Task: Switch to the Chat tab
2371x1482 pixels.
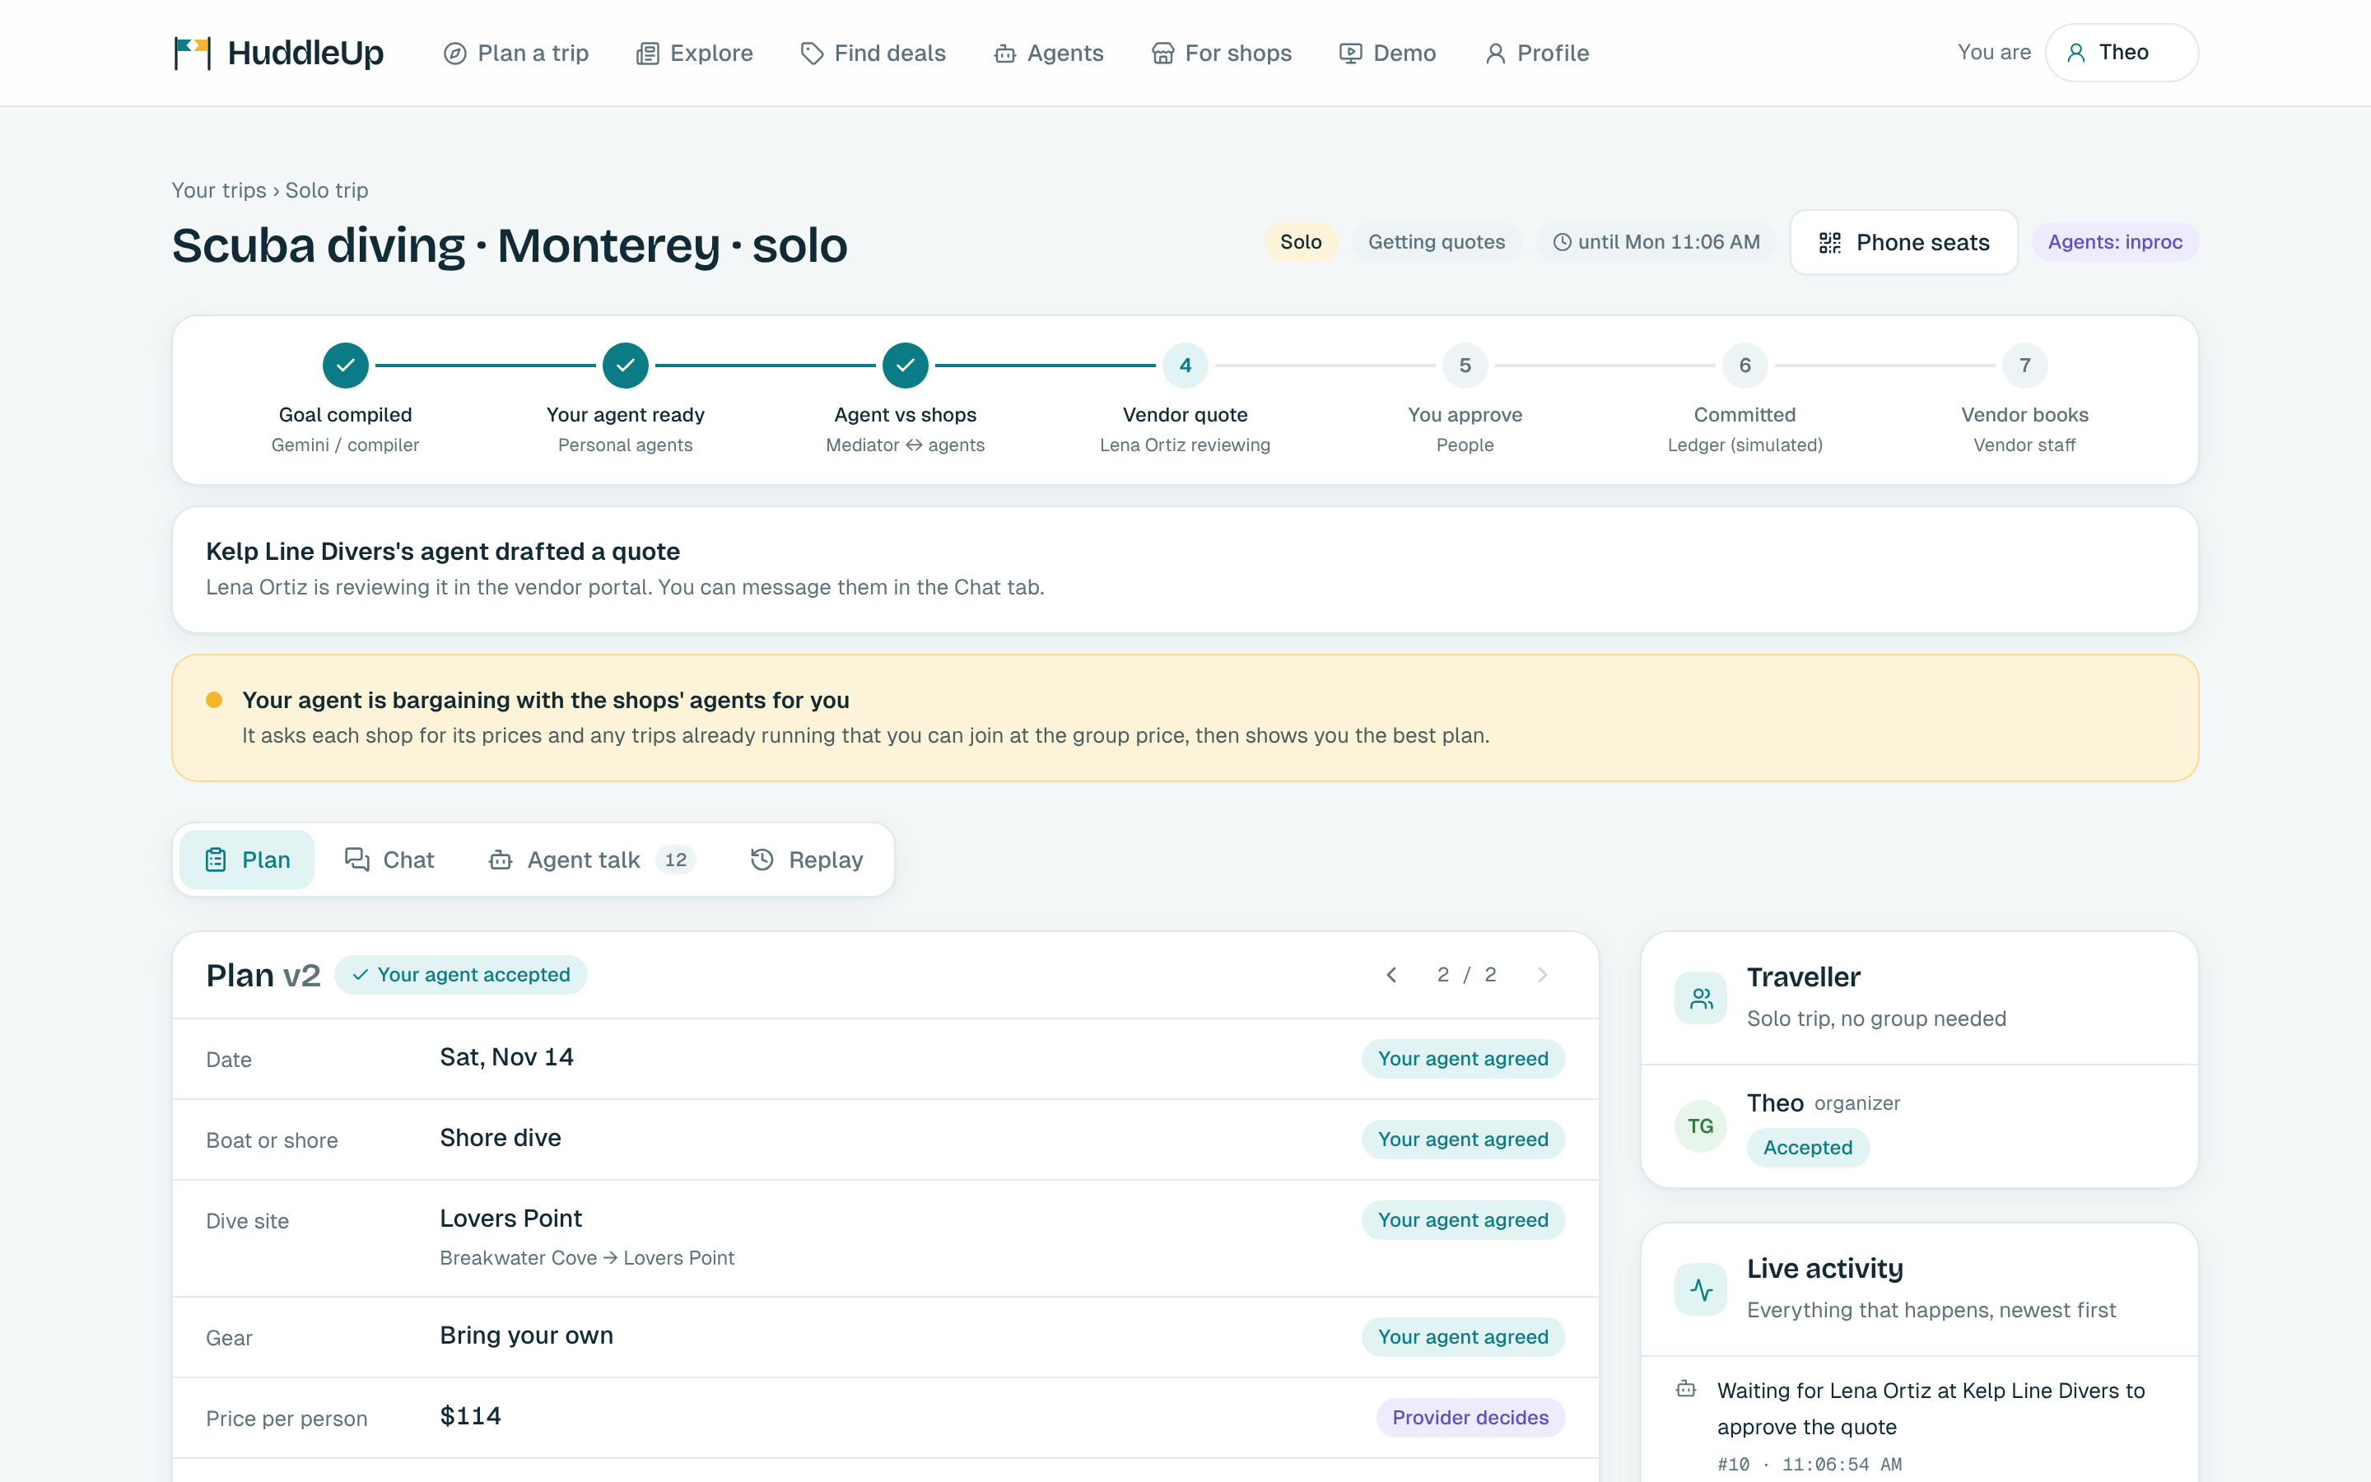Action: tap(389, 860)
